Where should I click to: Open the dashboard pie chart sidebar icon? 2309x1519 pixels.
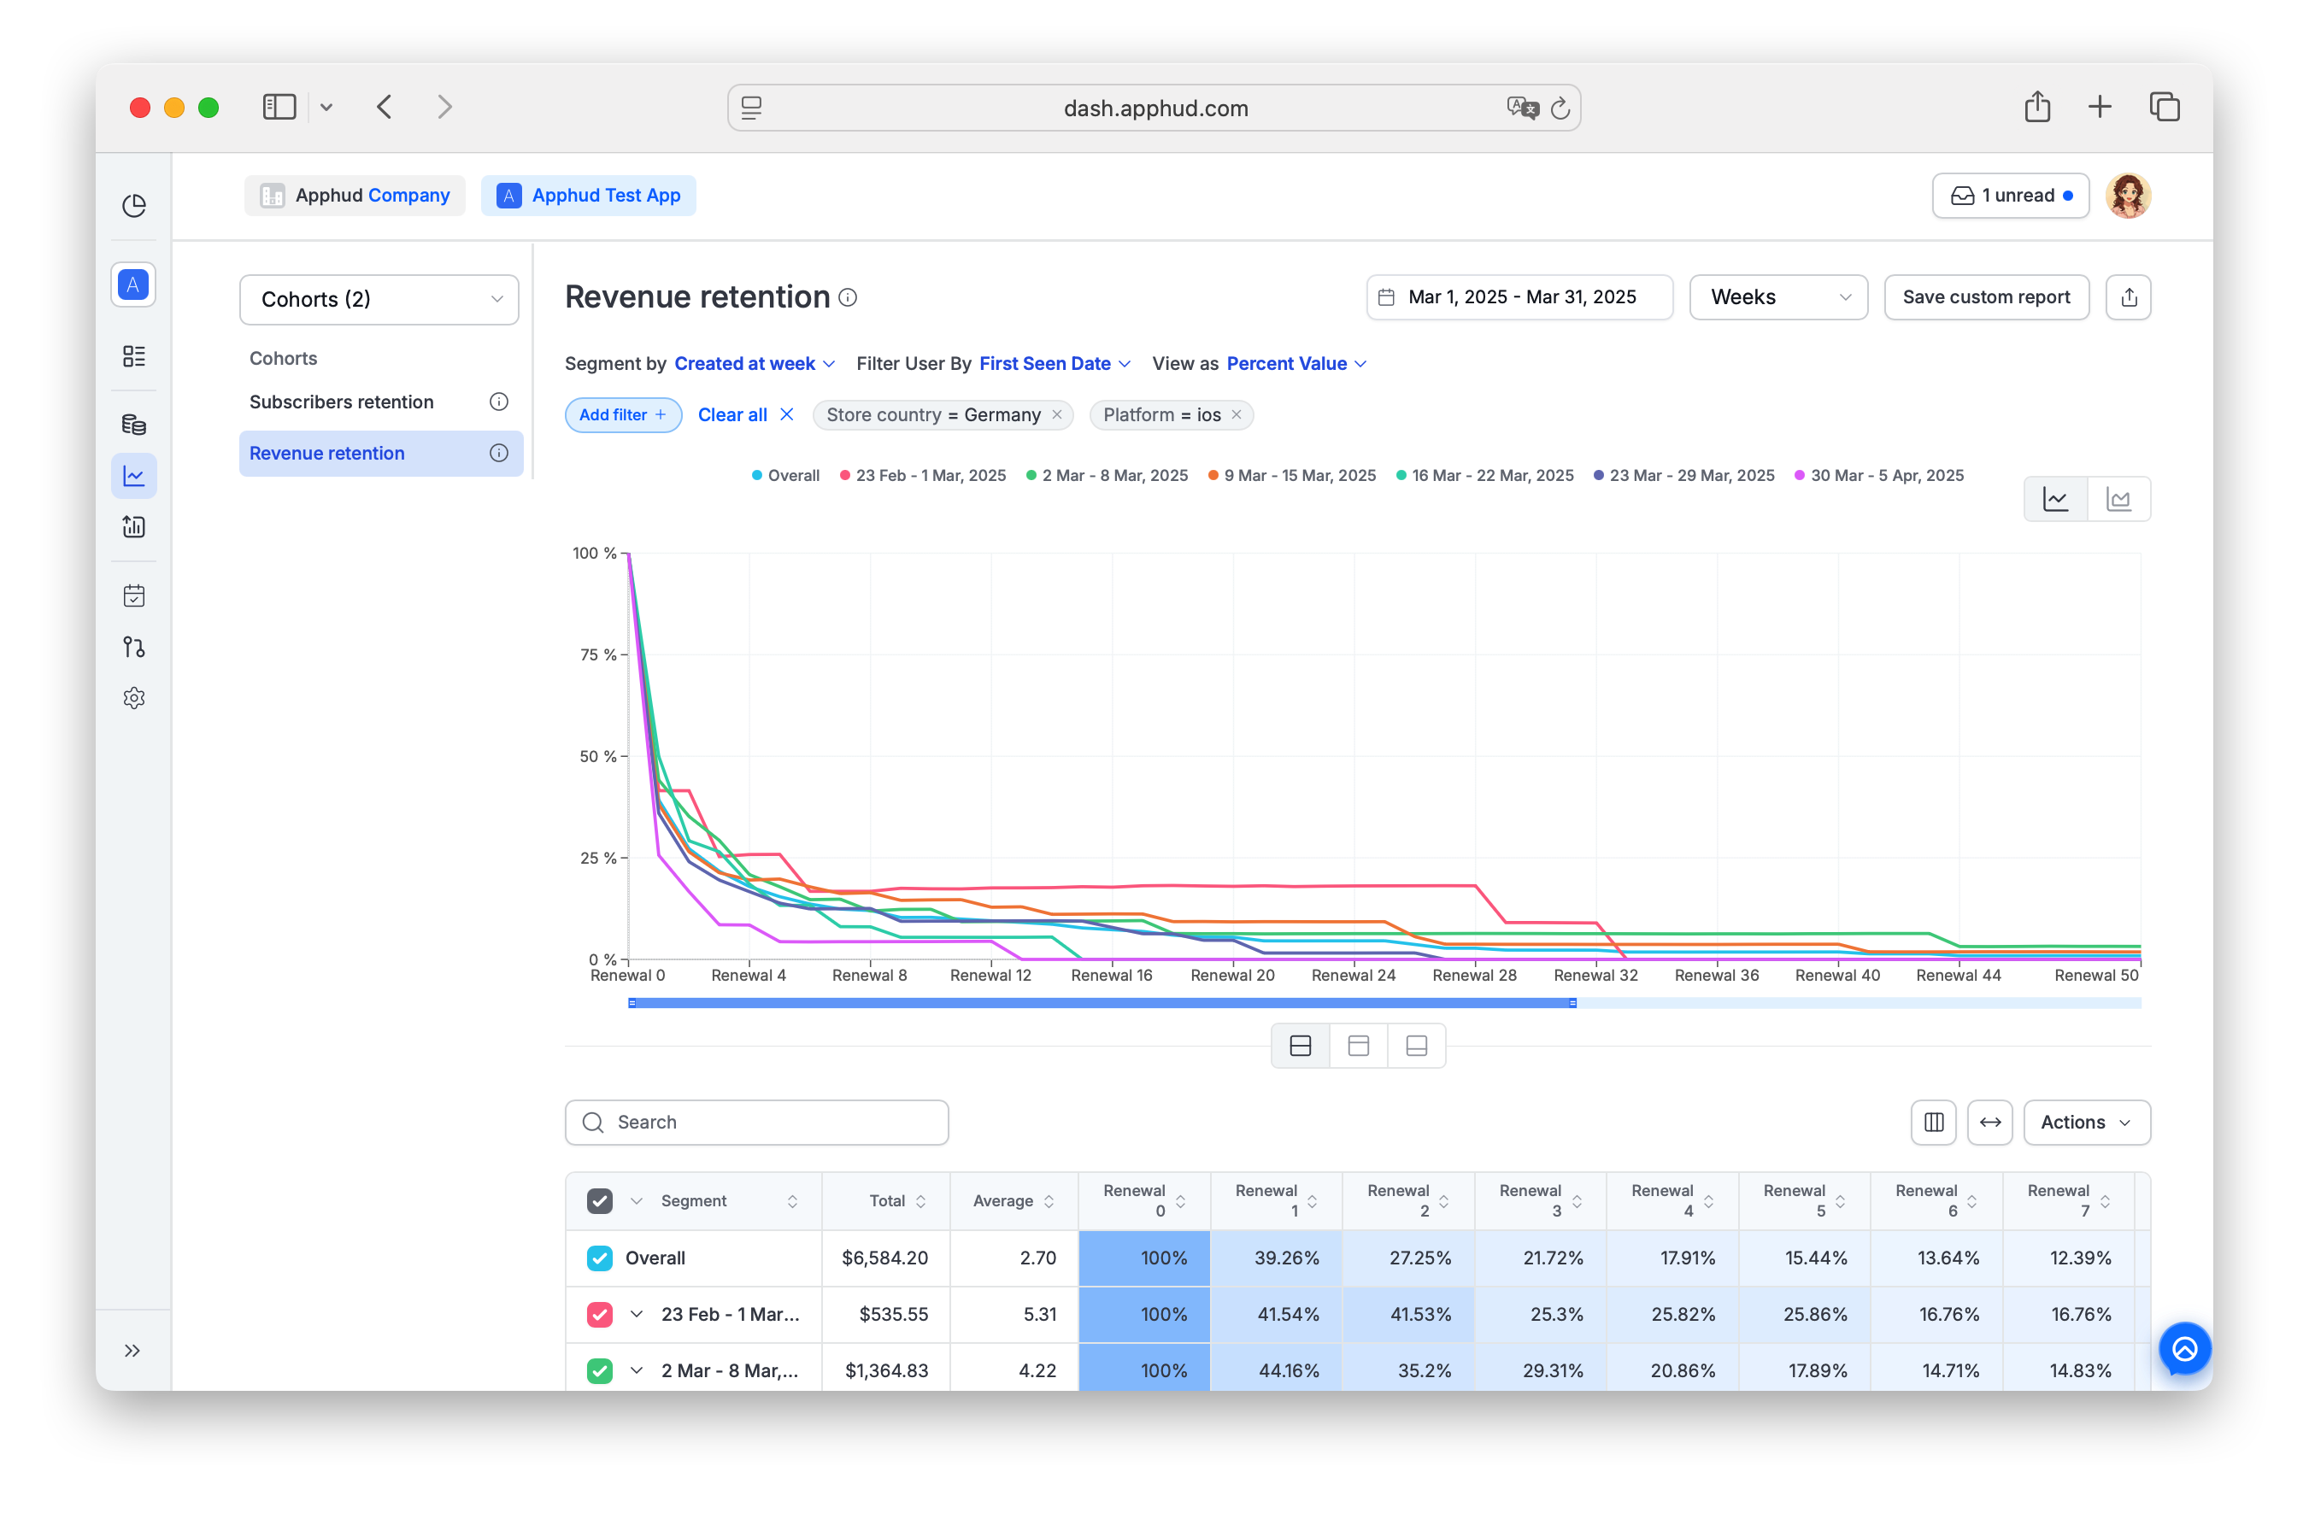pyautogui.click(x=134, y=206)
